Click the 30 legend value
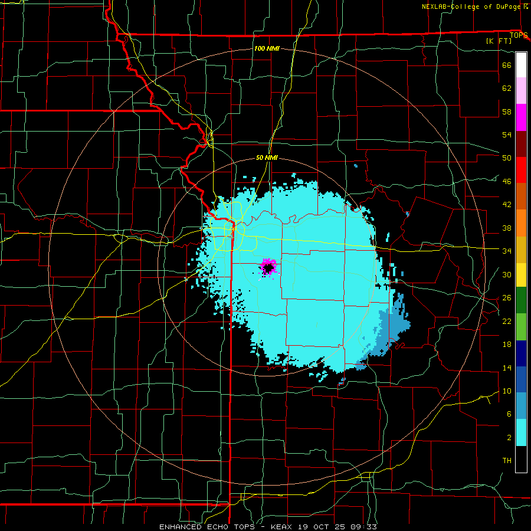Viewport: 531px width, 531px height. click(x=507, y=274)
